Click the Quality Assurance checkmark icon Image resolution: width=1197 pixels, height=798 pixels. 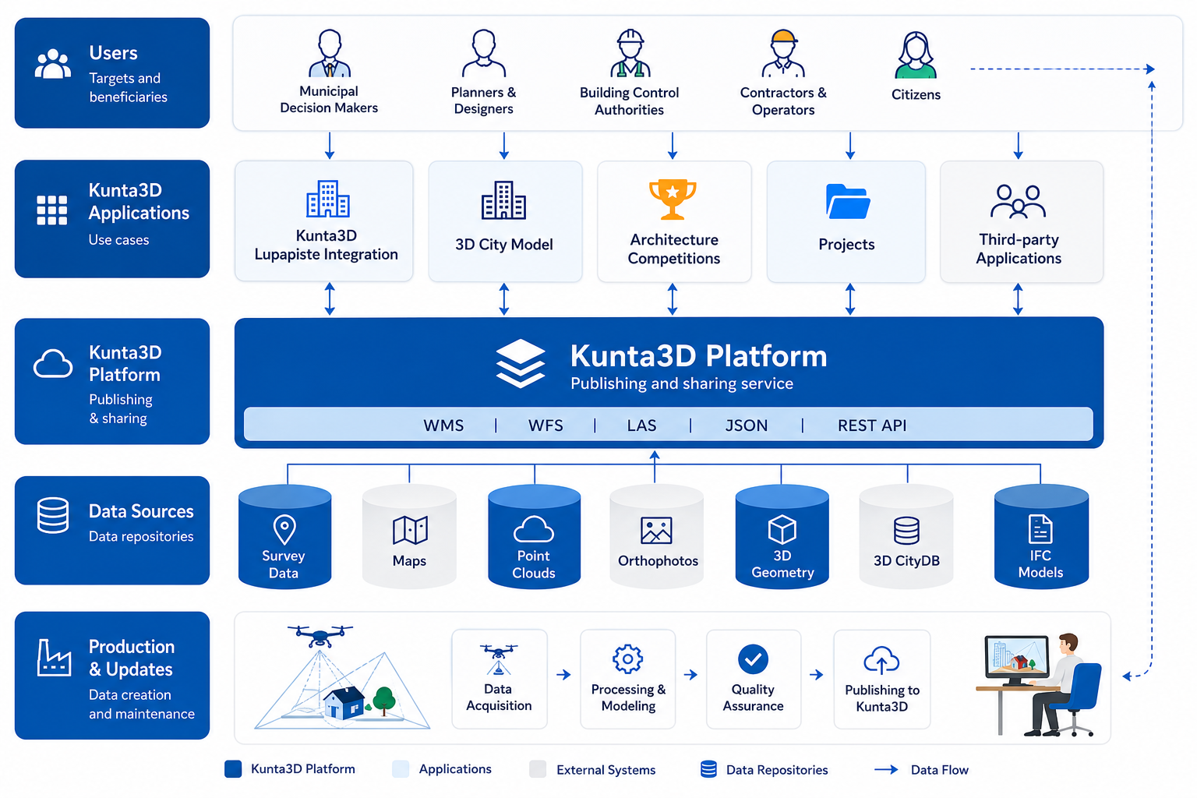[753, 659]
